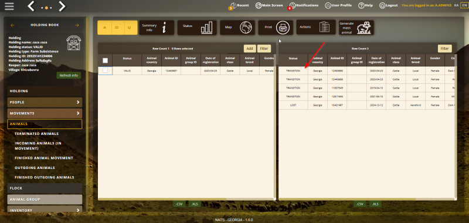The height and width of the screenshot is (223, 469).
Task: Go to previous holding book with left arrow
Action: click(12, 25)
